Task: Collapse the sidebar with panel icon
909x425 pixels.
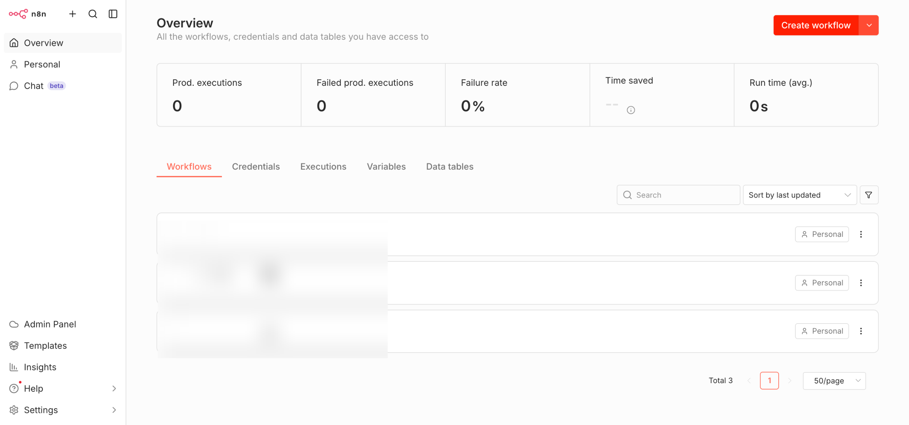Action: 113,14
